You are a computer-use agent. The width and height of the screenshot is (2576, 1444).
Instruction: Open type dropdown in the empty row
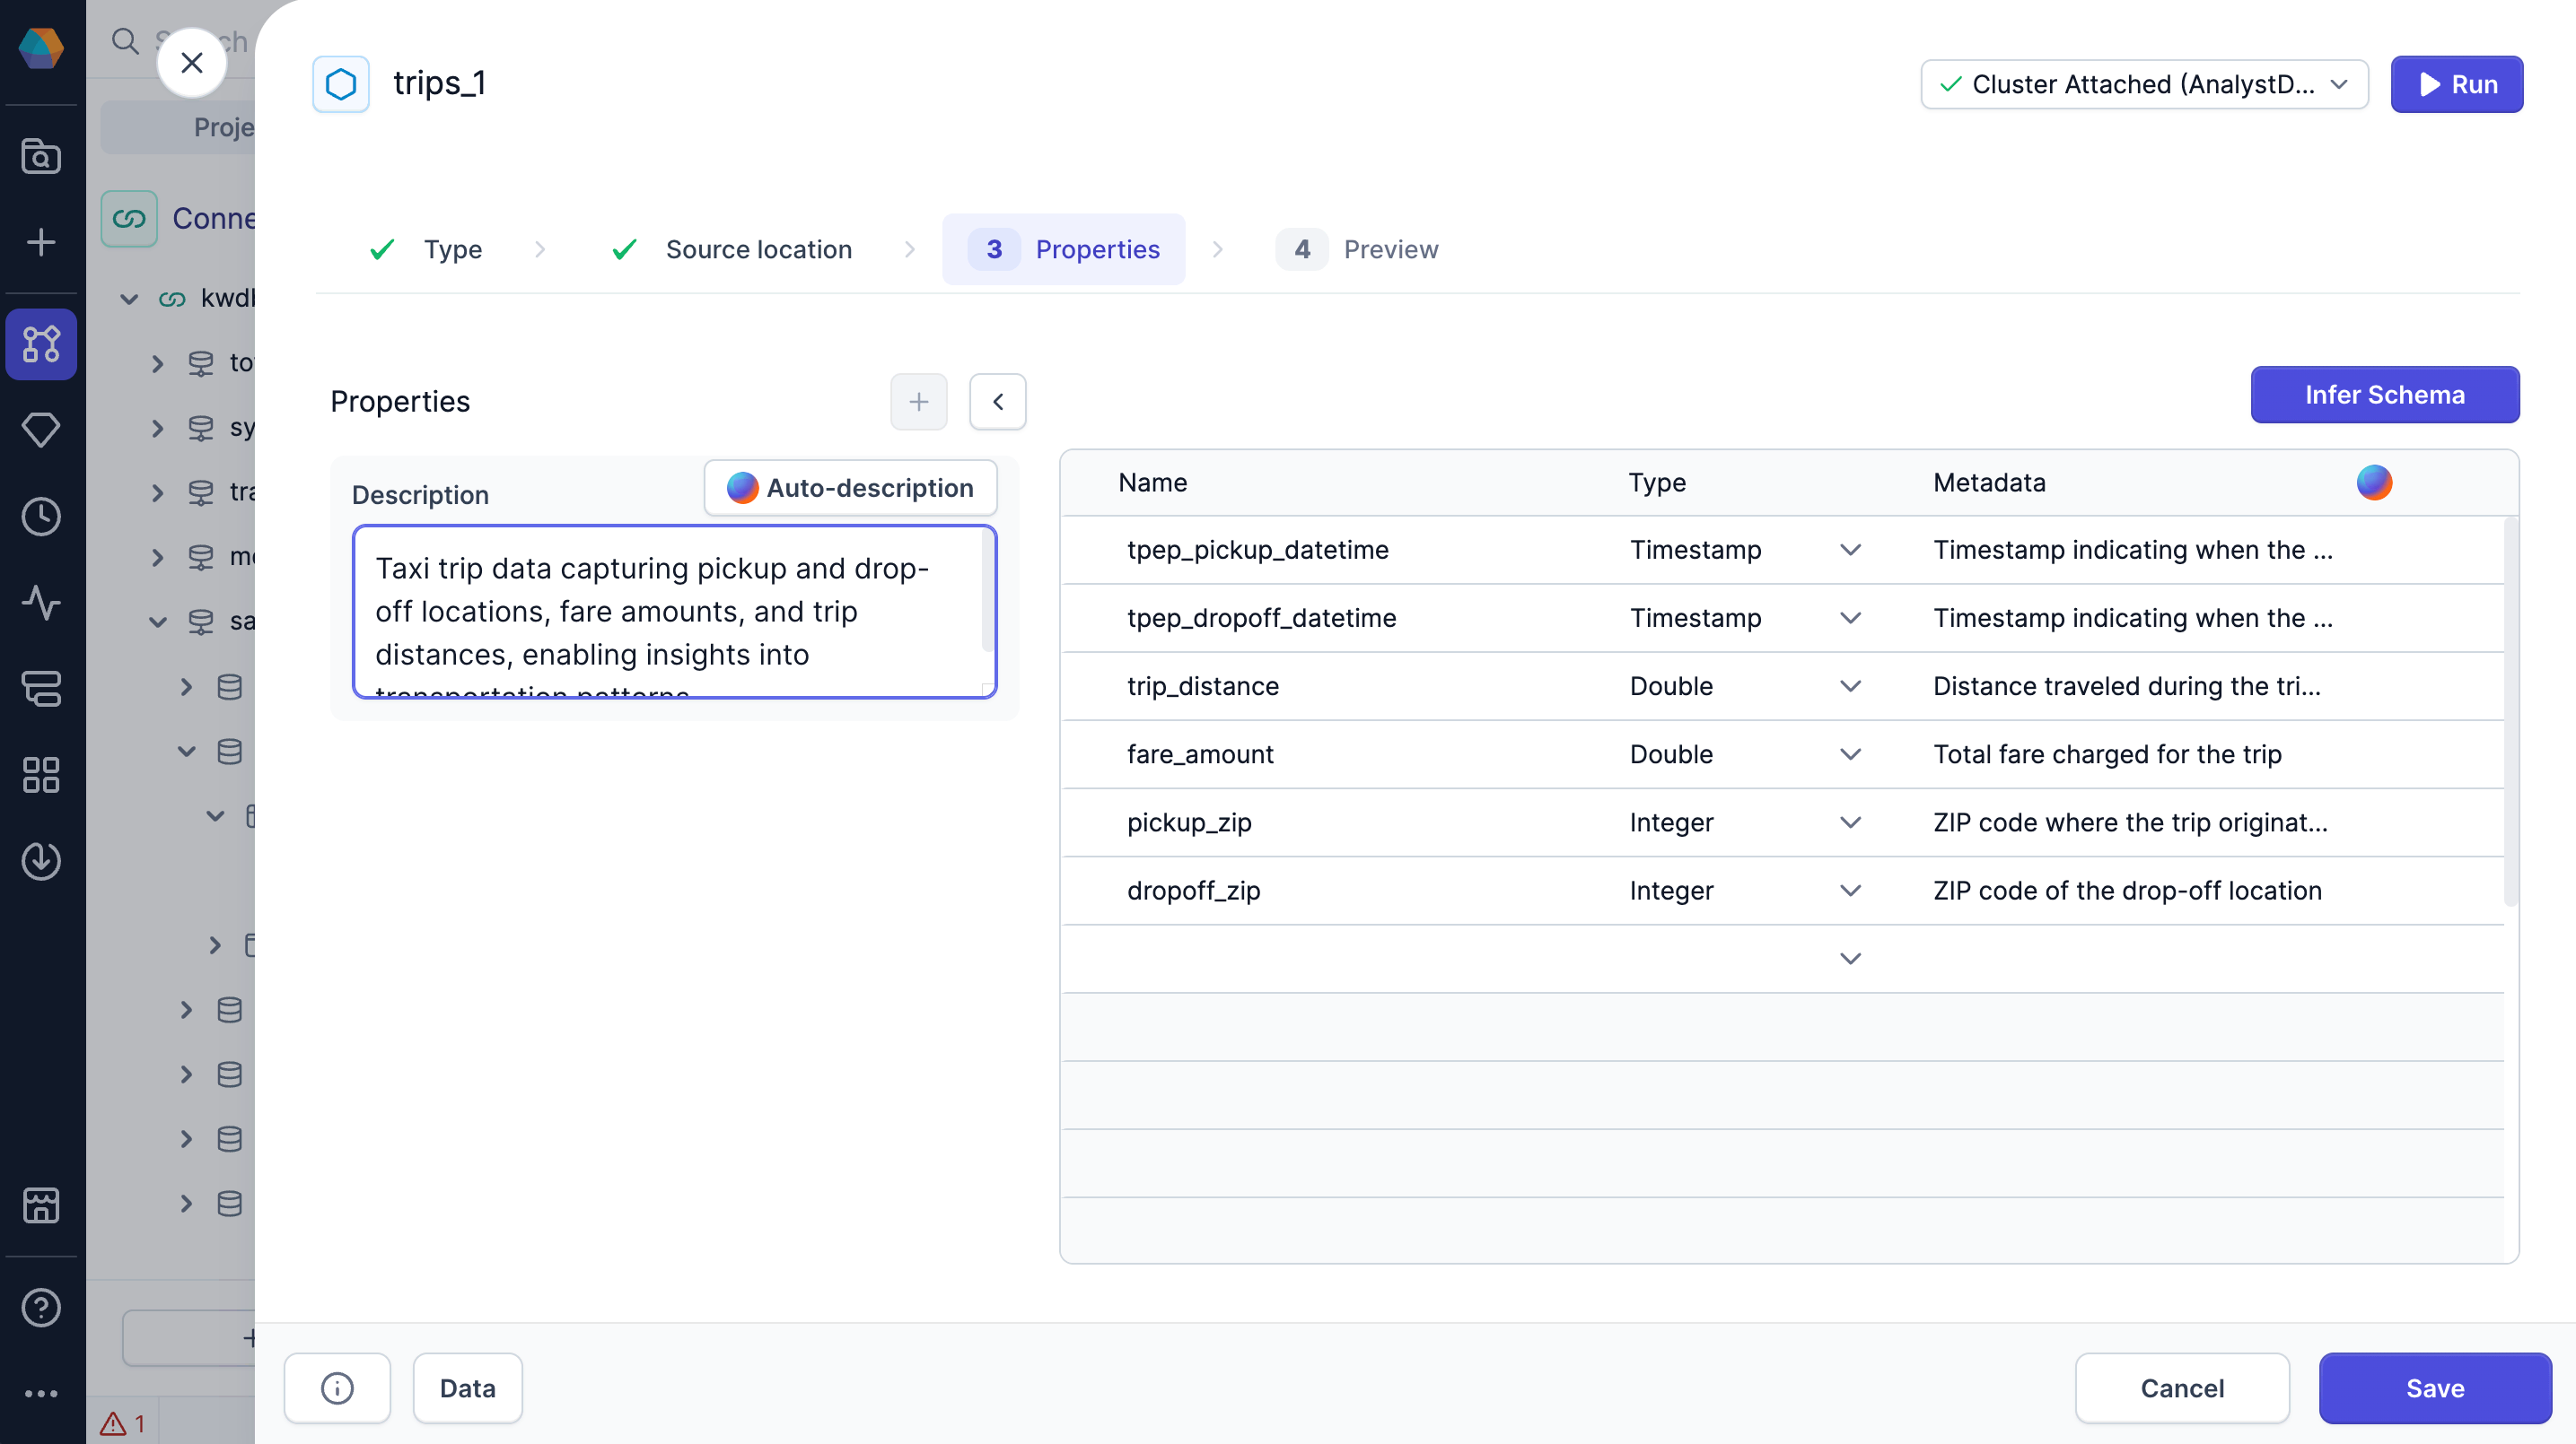point(1850,959)
